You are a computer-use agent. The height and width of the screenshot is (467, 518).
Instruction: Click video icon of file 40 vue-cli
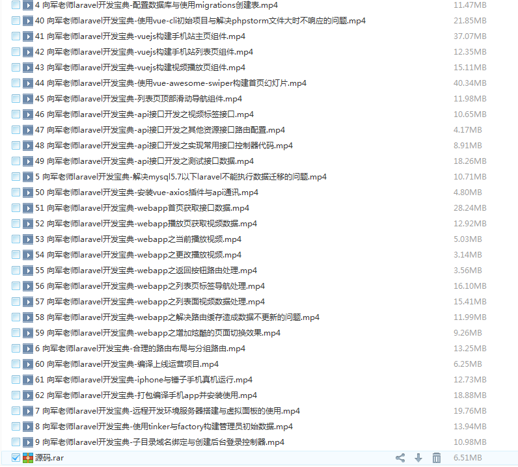point(28,21)
